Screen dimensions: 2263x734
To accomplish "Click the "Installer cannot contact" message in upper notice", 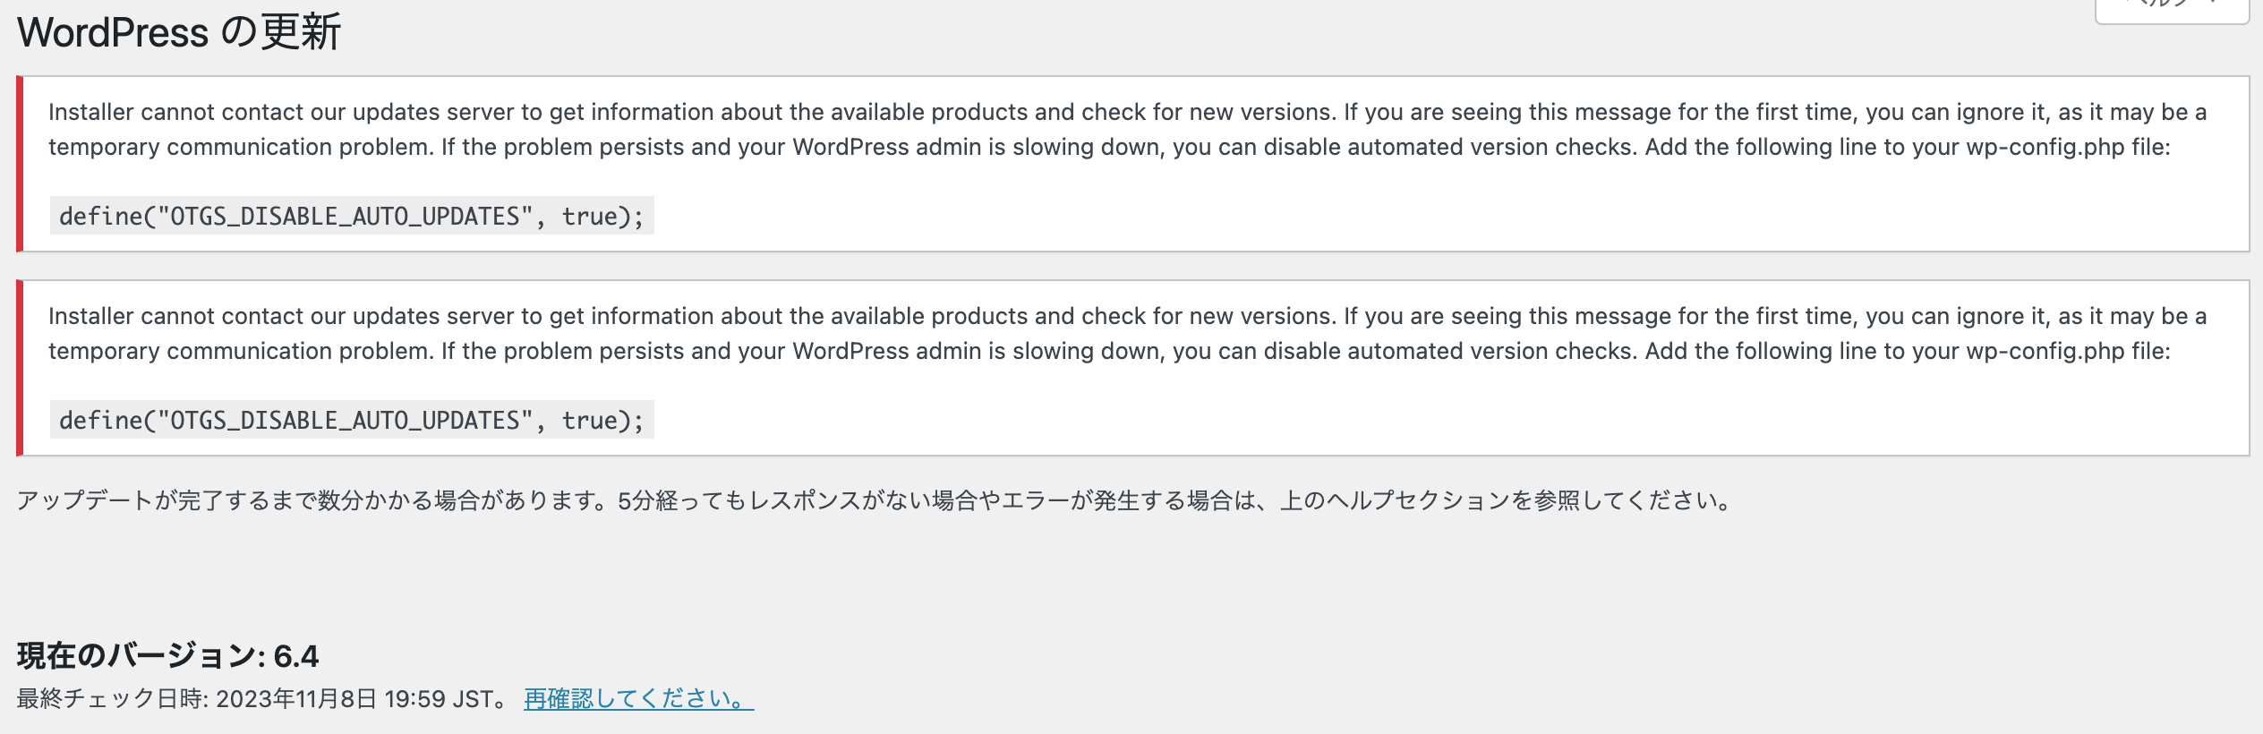I will pos(1128,129).
